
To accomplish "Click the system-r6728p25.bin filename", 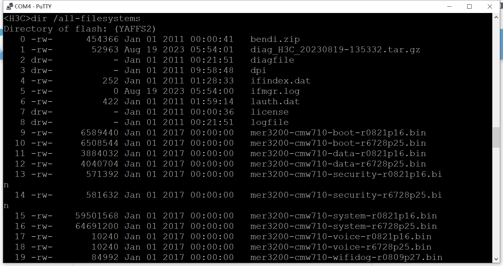I will [344, 226].
